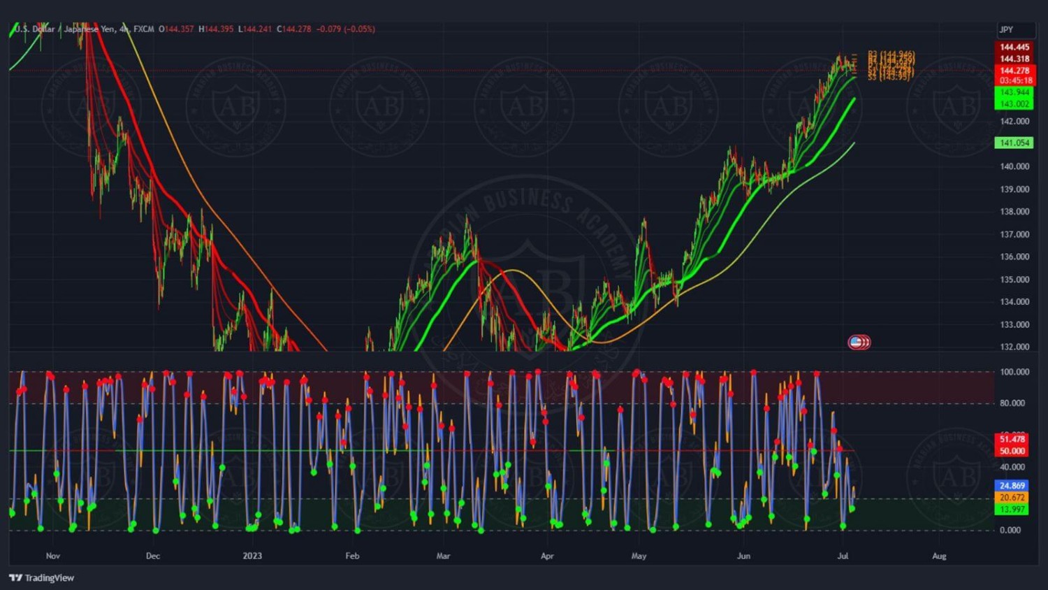Click the orange pivot levels text cluster

pos(891,65)
